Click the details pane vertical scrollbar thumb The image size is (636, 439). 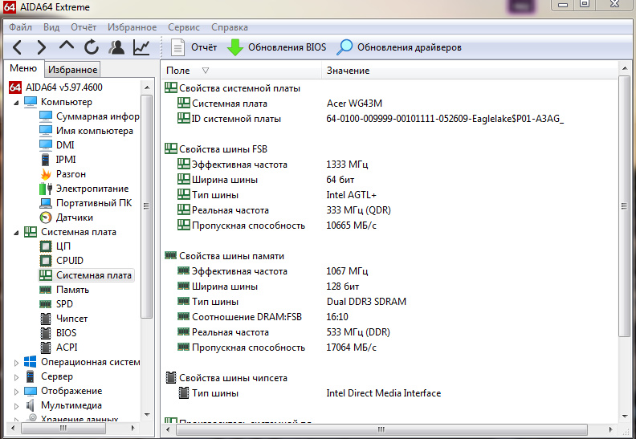click(625, 206)
